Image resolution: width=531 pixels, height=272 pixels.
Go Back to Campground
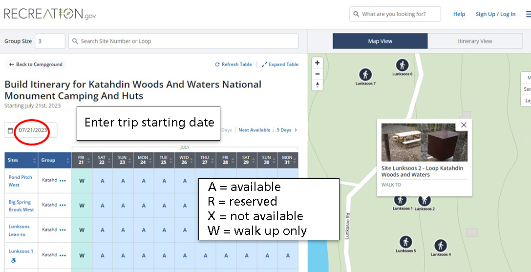[x=36, y=64]
